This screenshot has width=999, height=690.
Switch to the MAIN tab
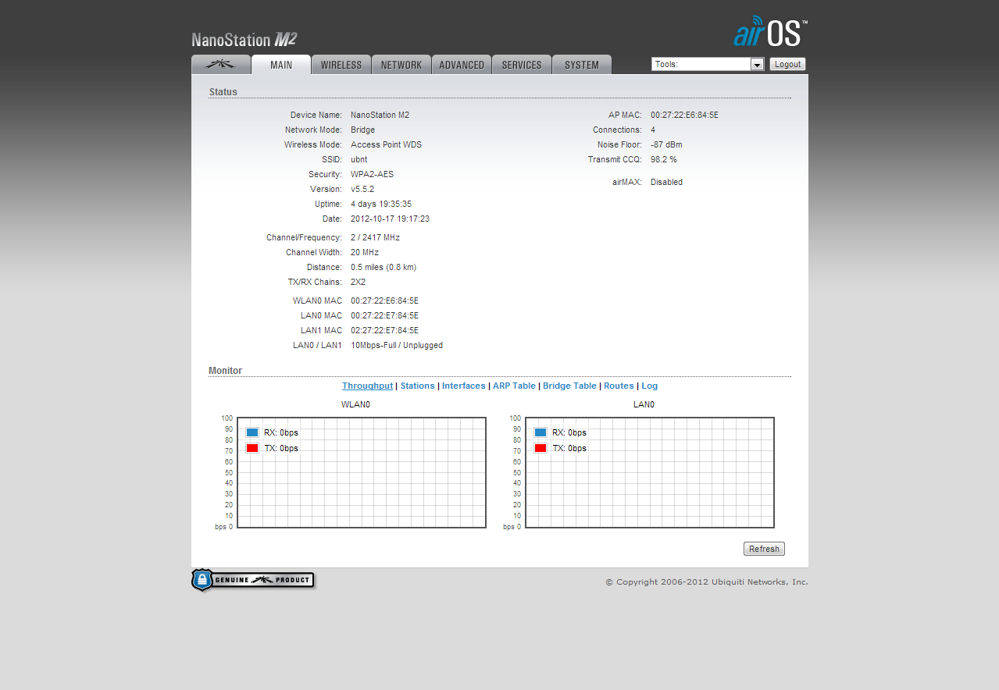pyautogui.click(x=281, y=65)
